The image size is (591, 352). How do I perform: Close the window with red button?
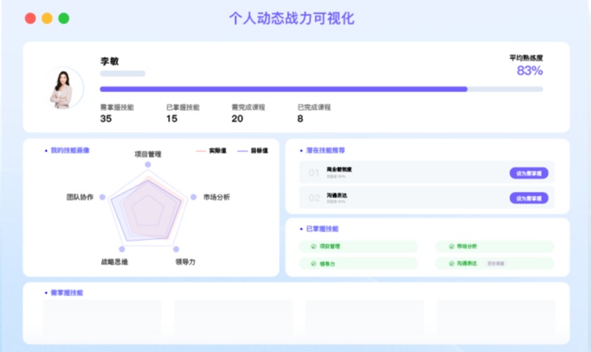(30, 18)
